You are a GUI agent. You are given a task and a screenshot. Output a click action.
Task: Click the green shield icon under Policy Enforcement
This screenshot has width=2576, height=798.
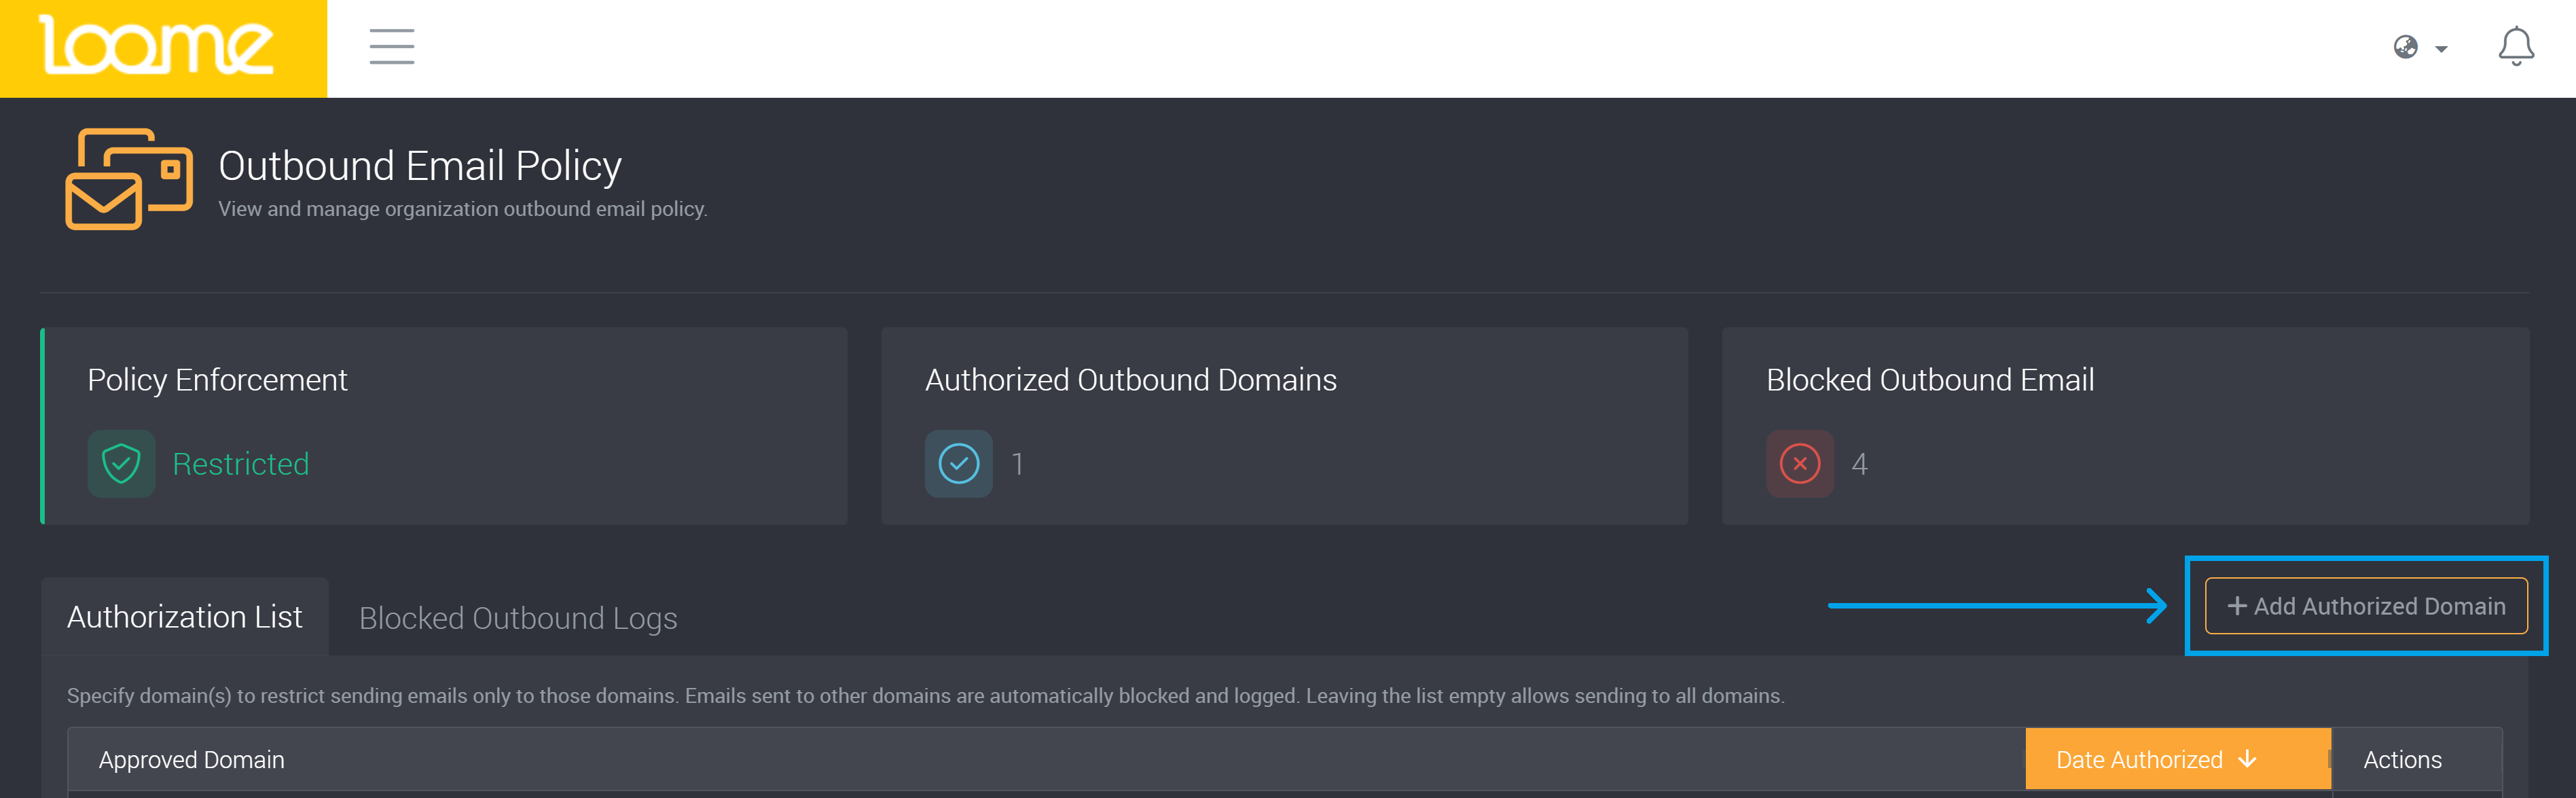tap(120, 463)
